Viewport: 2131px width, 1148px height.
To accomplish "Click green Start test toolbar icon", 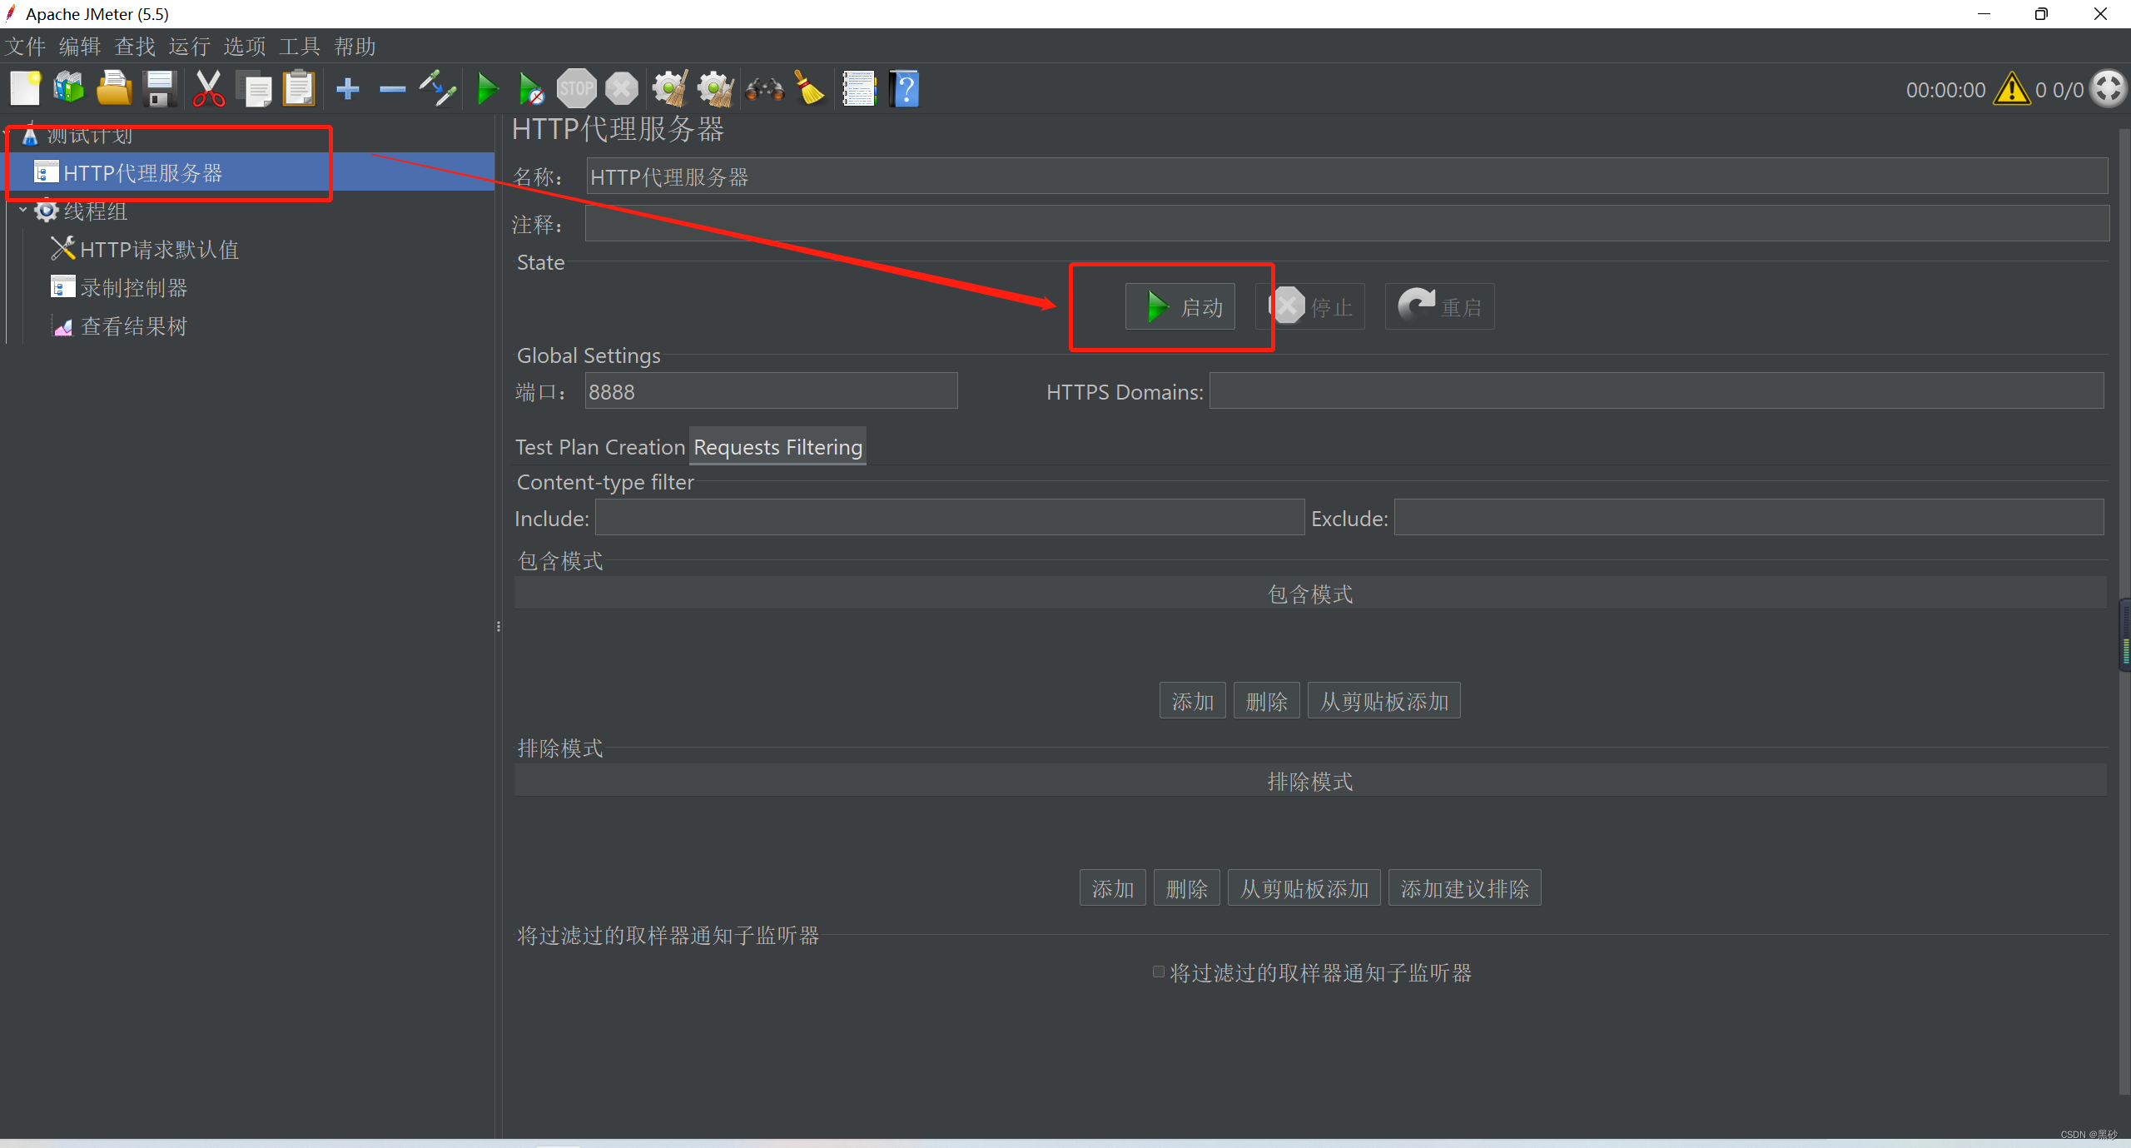I will 487,88.
